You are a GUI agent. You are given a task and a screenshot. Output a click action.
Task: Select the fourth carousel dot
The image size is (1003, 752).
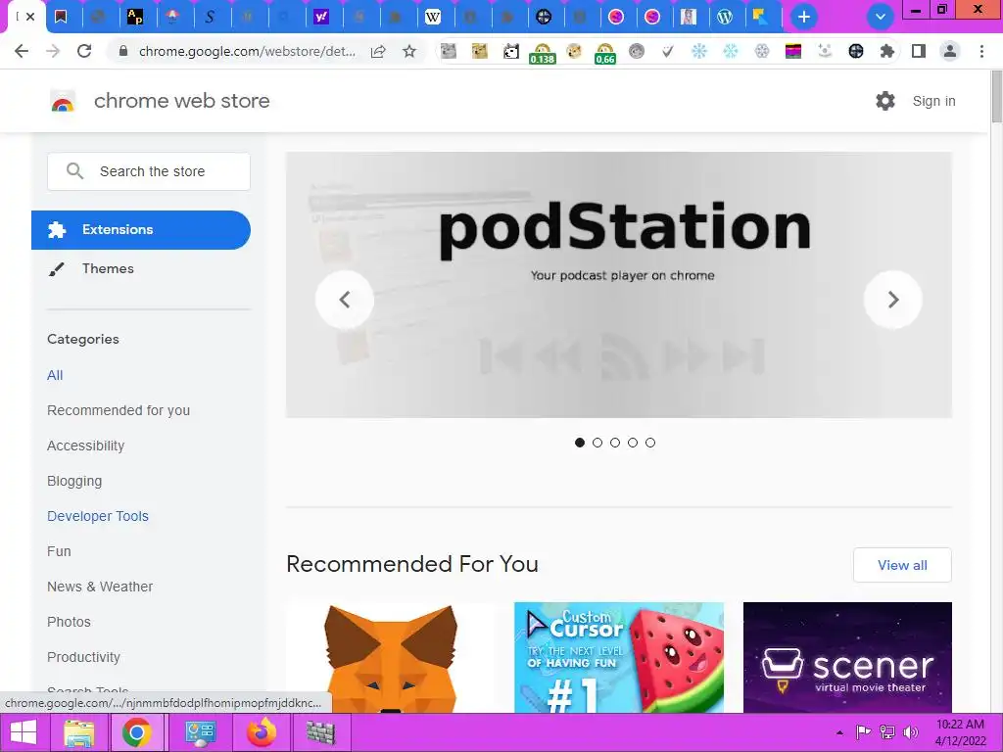(633, 443)
